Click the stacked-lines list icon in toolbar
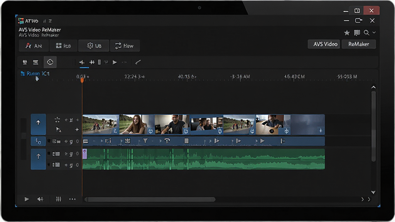This screenshot has height=222, width=395. click(35, 62)
